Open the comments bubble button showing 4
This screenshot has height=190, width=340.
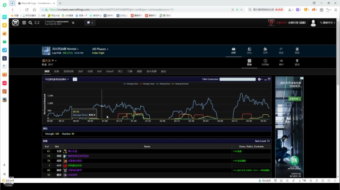(90, 23)
